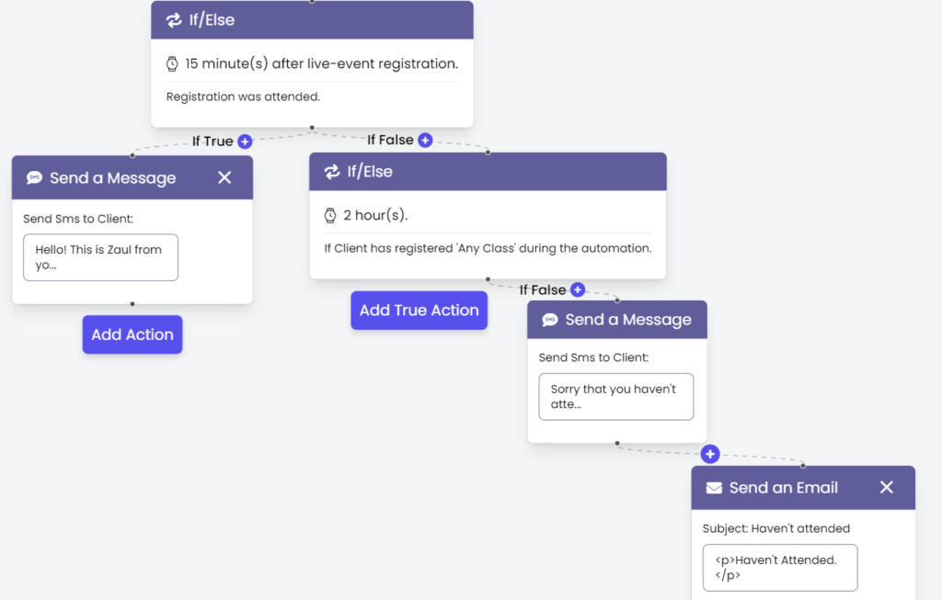Click the 'Sorry that you haven't' message box
942x600 pixels.
615,396
